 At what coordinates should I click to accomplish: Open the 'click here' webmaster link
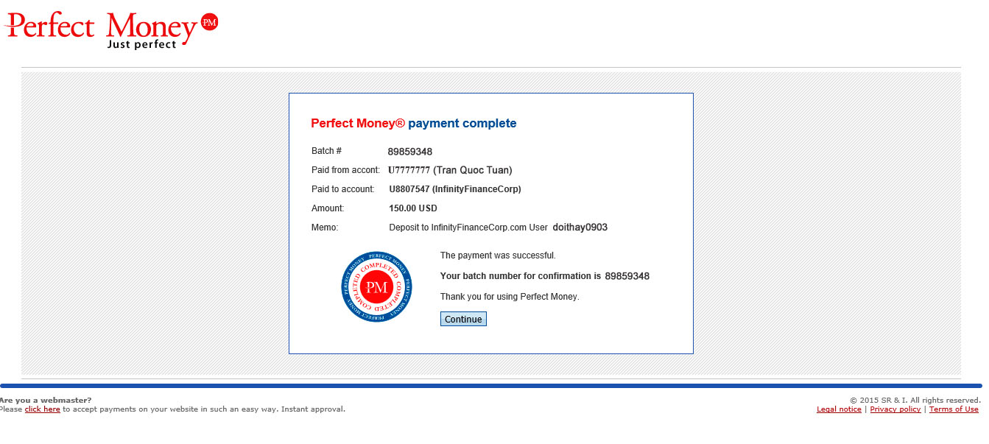(43, 409)
